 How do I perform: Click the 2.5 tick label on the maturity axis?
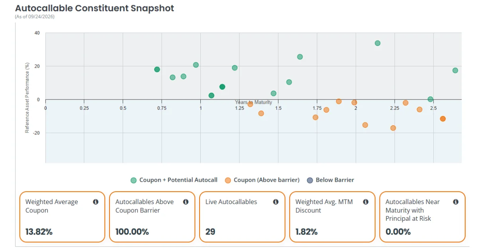433,108
